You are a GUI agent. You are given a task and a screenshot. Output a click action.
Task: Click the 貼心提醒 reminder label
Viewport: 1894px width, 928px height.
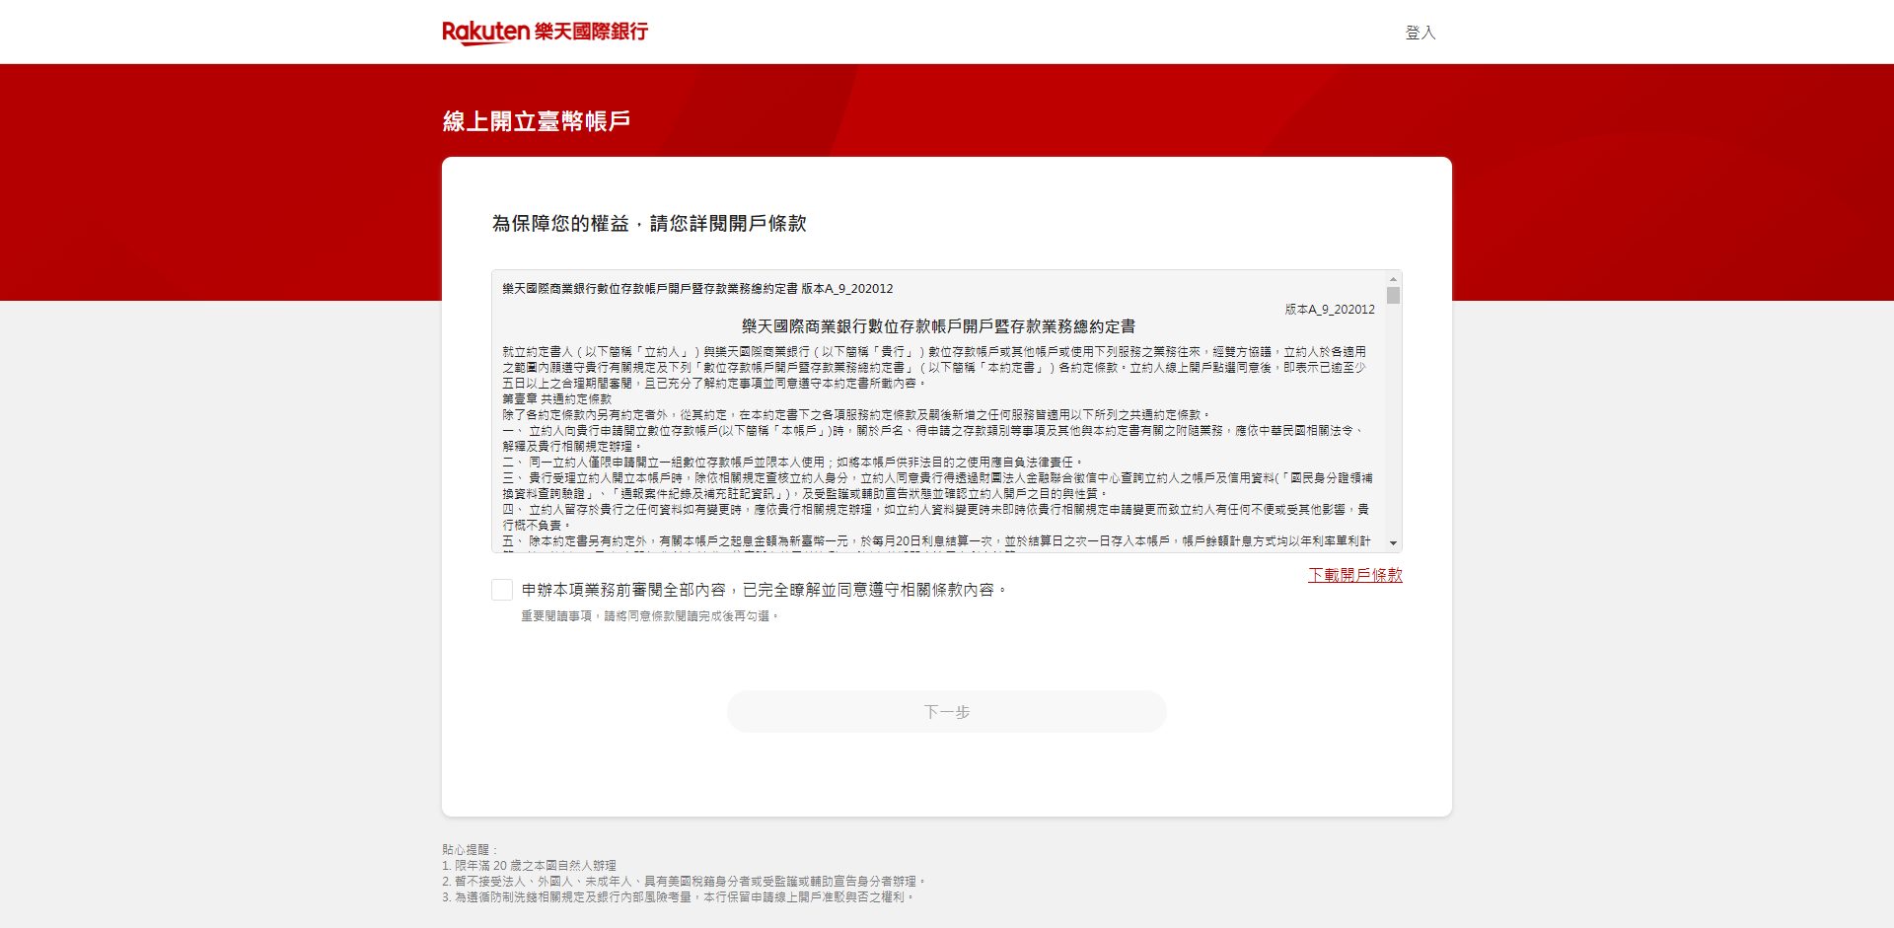[471, 849]
